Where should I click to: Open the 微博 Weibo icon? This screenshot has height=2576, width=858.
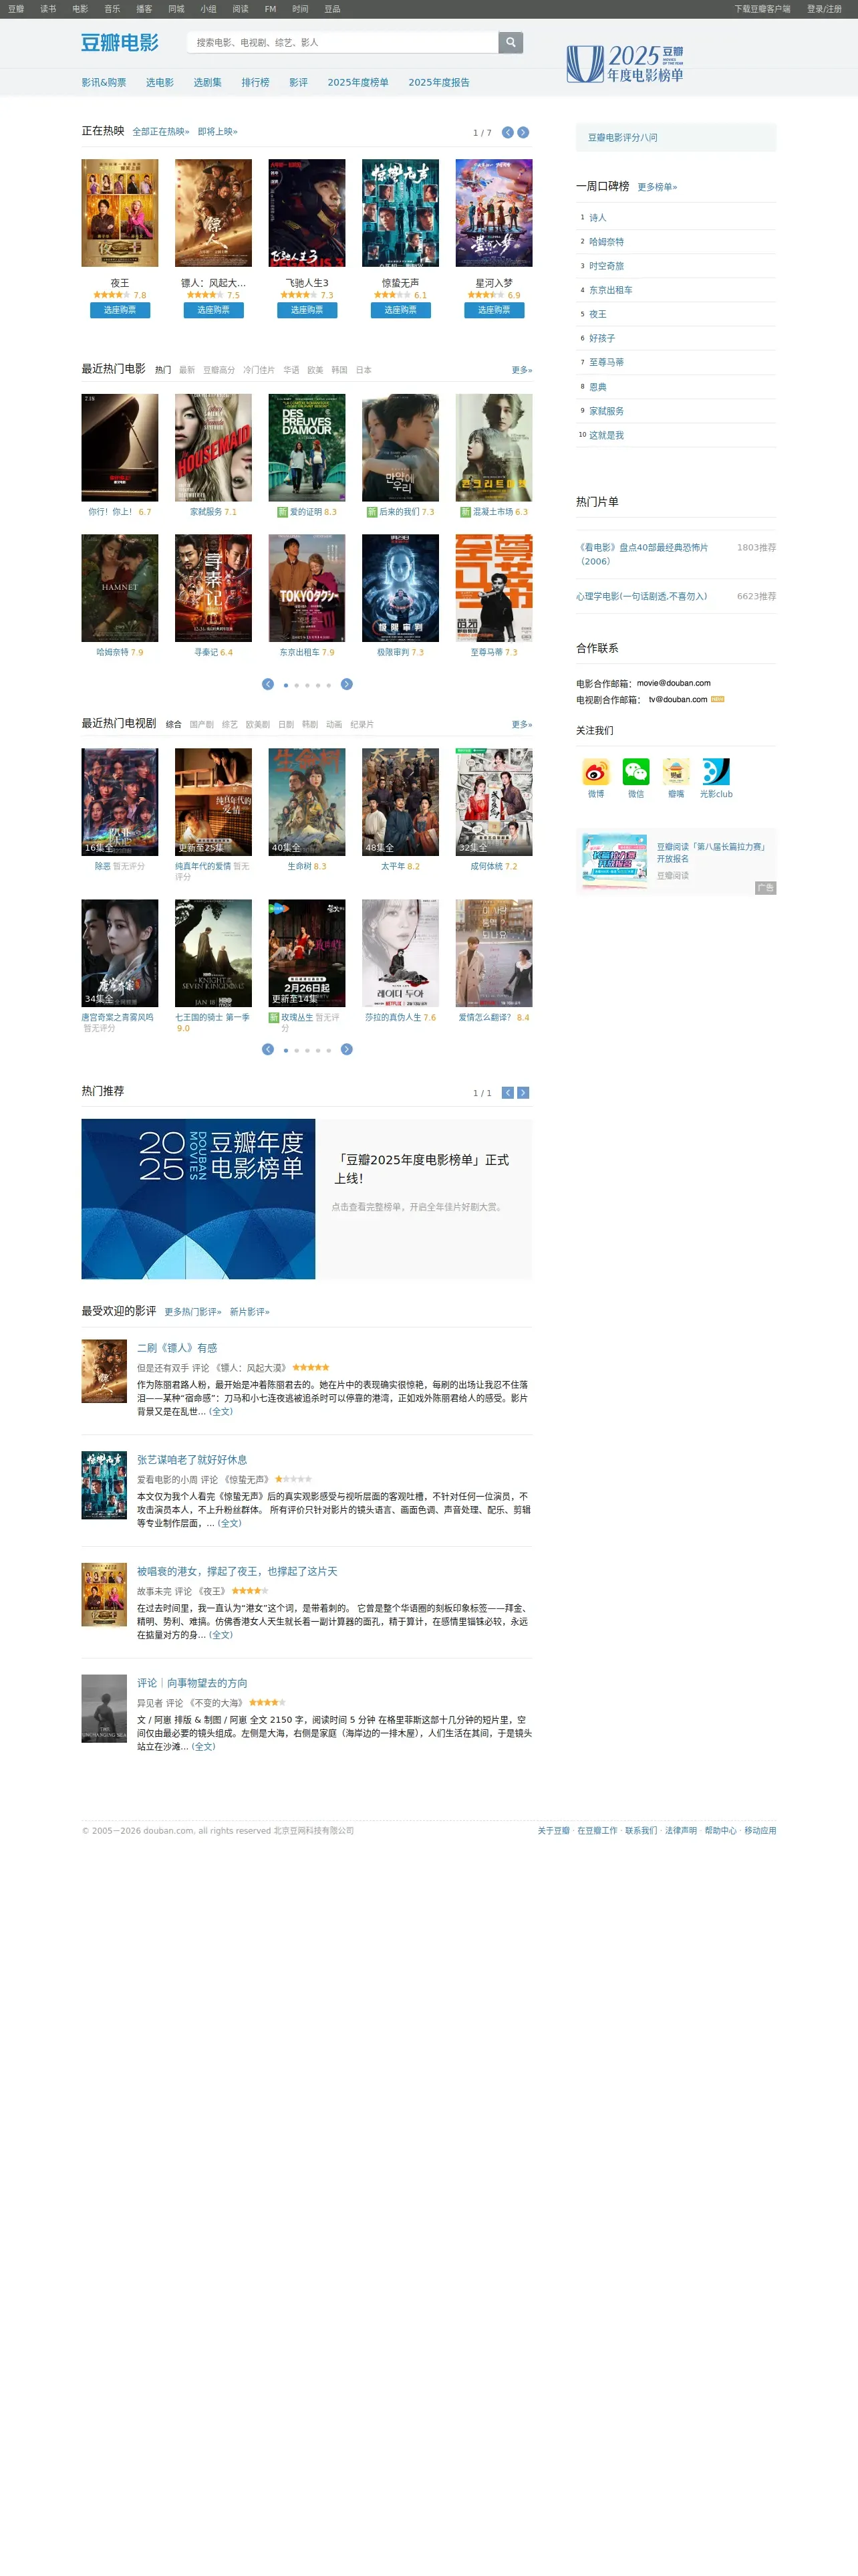point(595,772)
